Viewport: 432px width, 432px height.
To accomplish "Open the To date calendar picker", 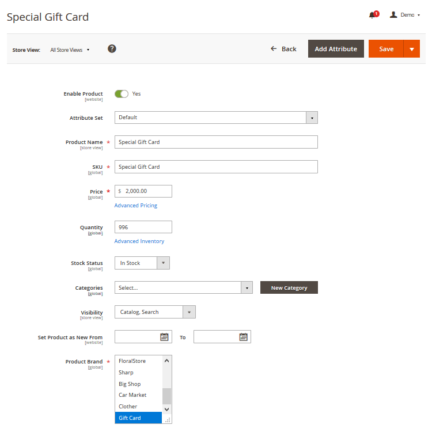I will (243, 337).
